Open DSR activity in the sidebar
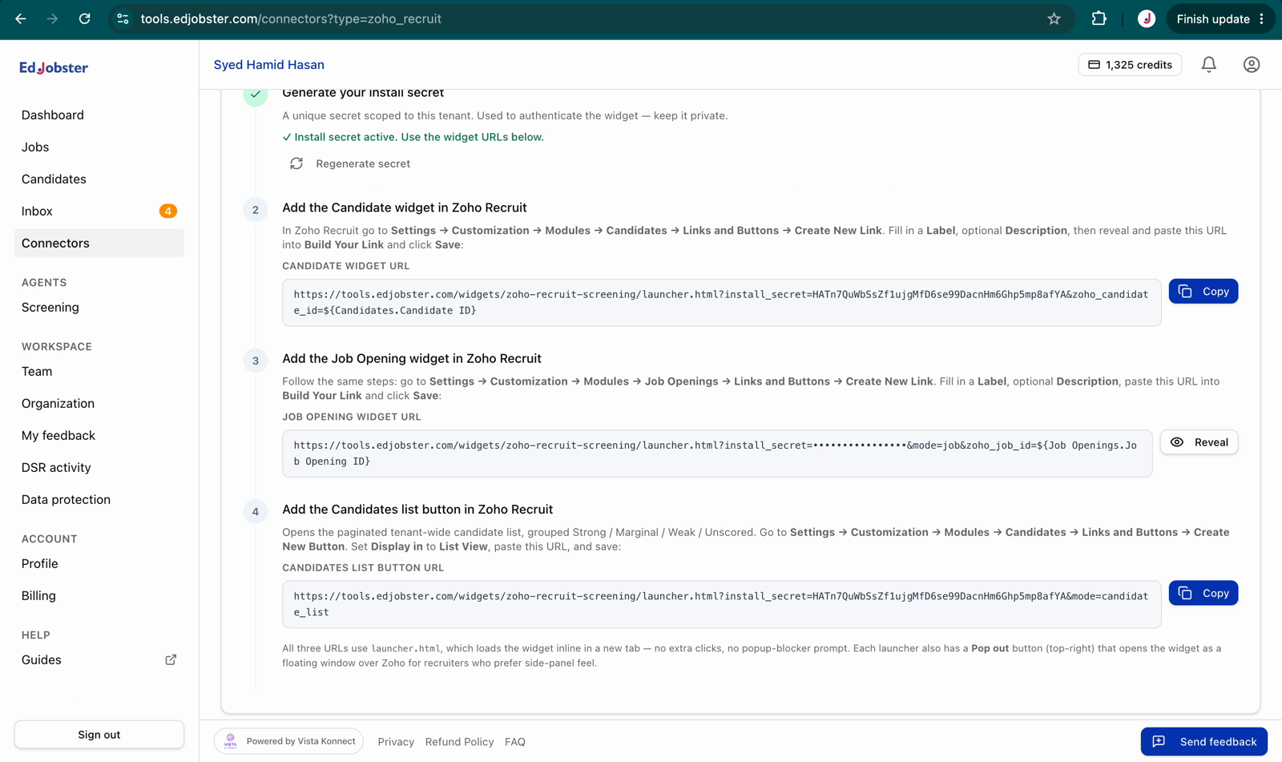This screenshot has width=1282, height=762. [99, 467]
